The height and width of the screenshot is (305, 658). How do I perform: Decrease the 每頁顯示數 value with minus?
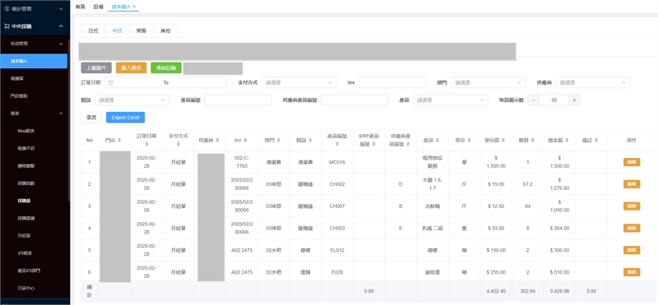tap(533, 100)
